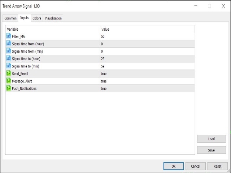This screenshot has height=173, width=231.
Task: Click the Cancel button
Action: pyautogui.click(x=196, y=166)
